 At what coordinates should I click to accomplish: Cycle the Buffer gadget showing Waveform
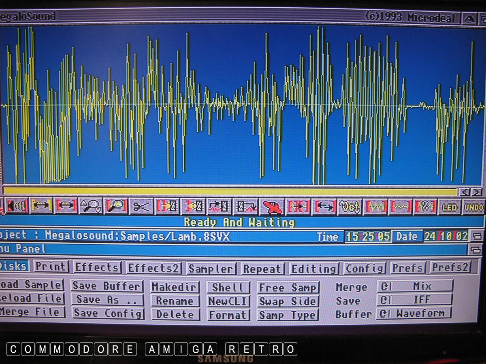414,313
